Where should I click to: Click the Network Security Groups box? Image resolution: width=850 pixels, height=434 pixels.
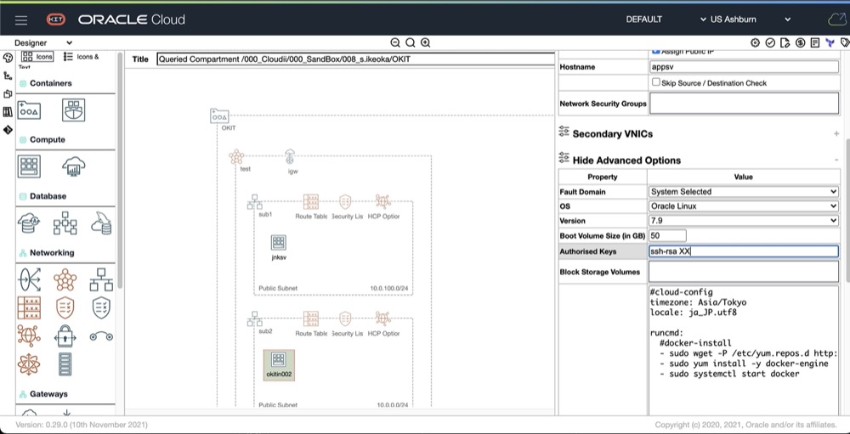pyautogui.click(x=744, y=103)
